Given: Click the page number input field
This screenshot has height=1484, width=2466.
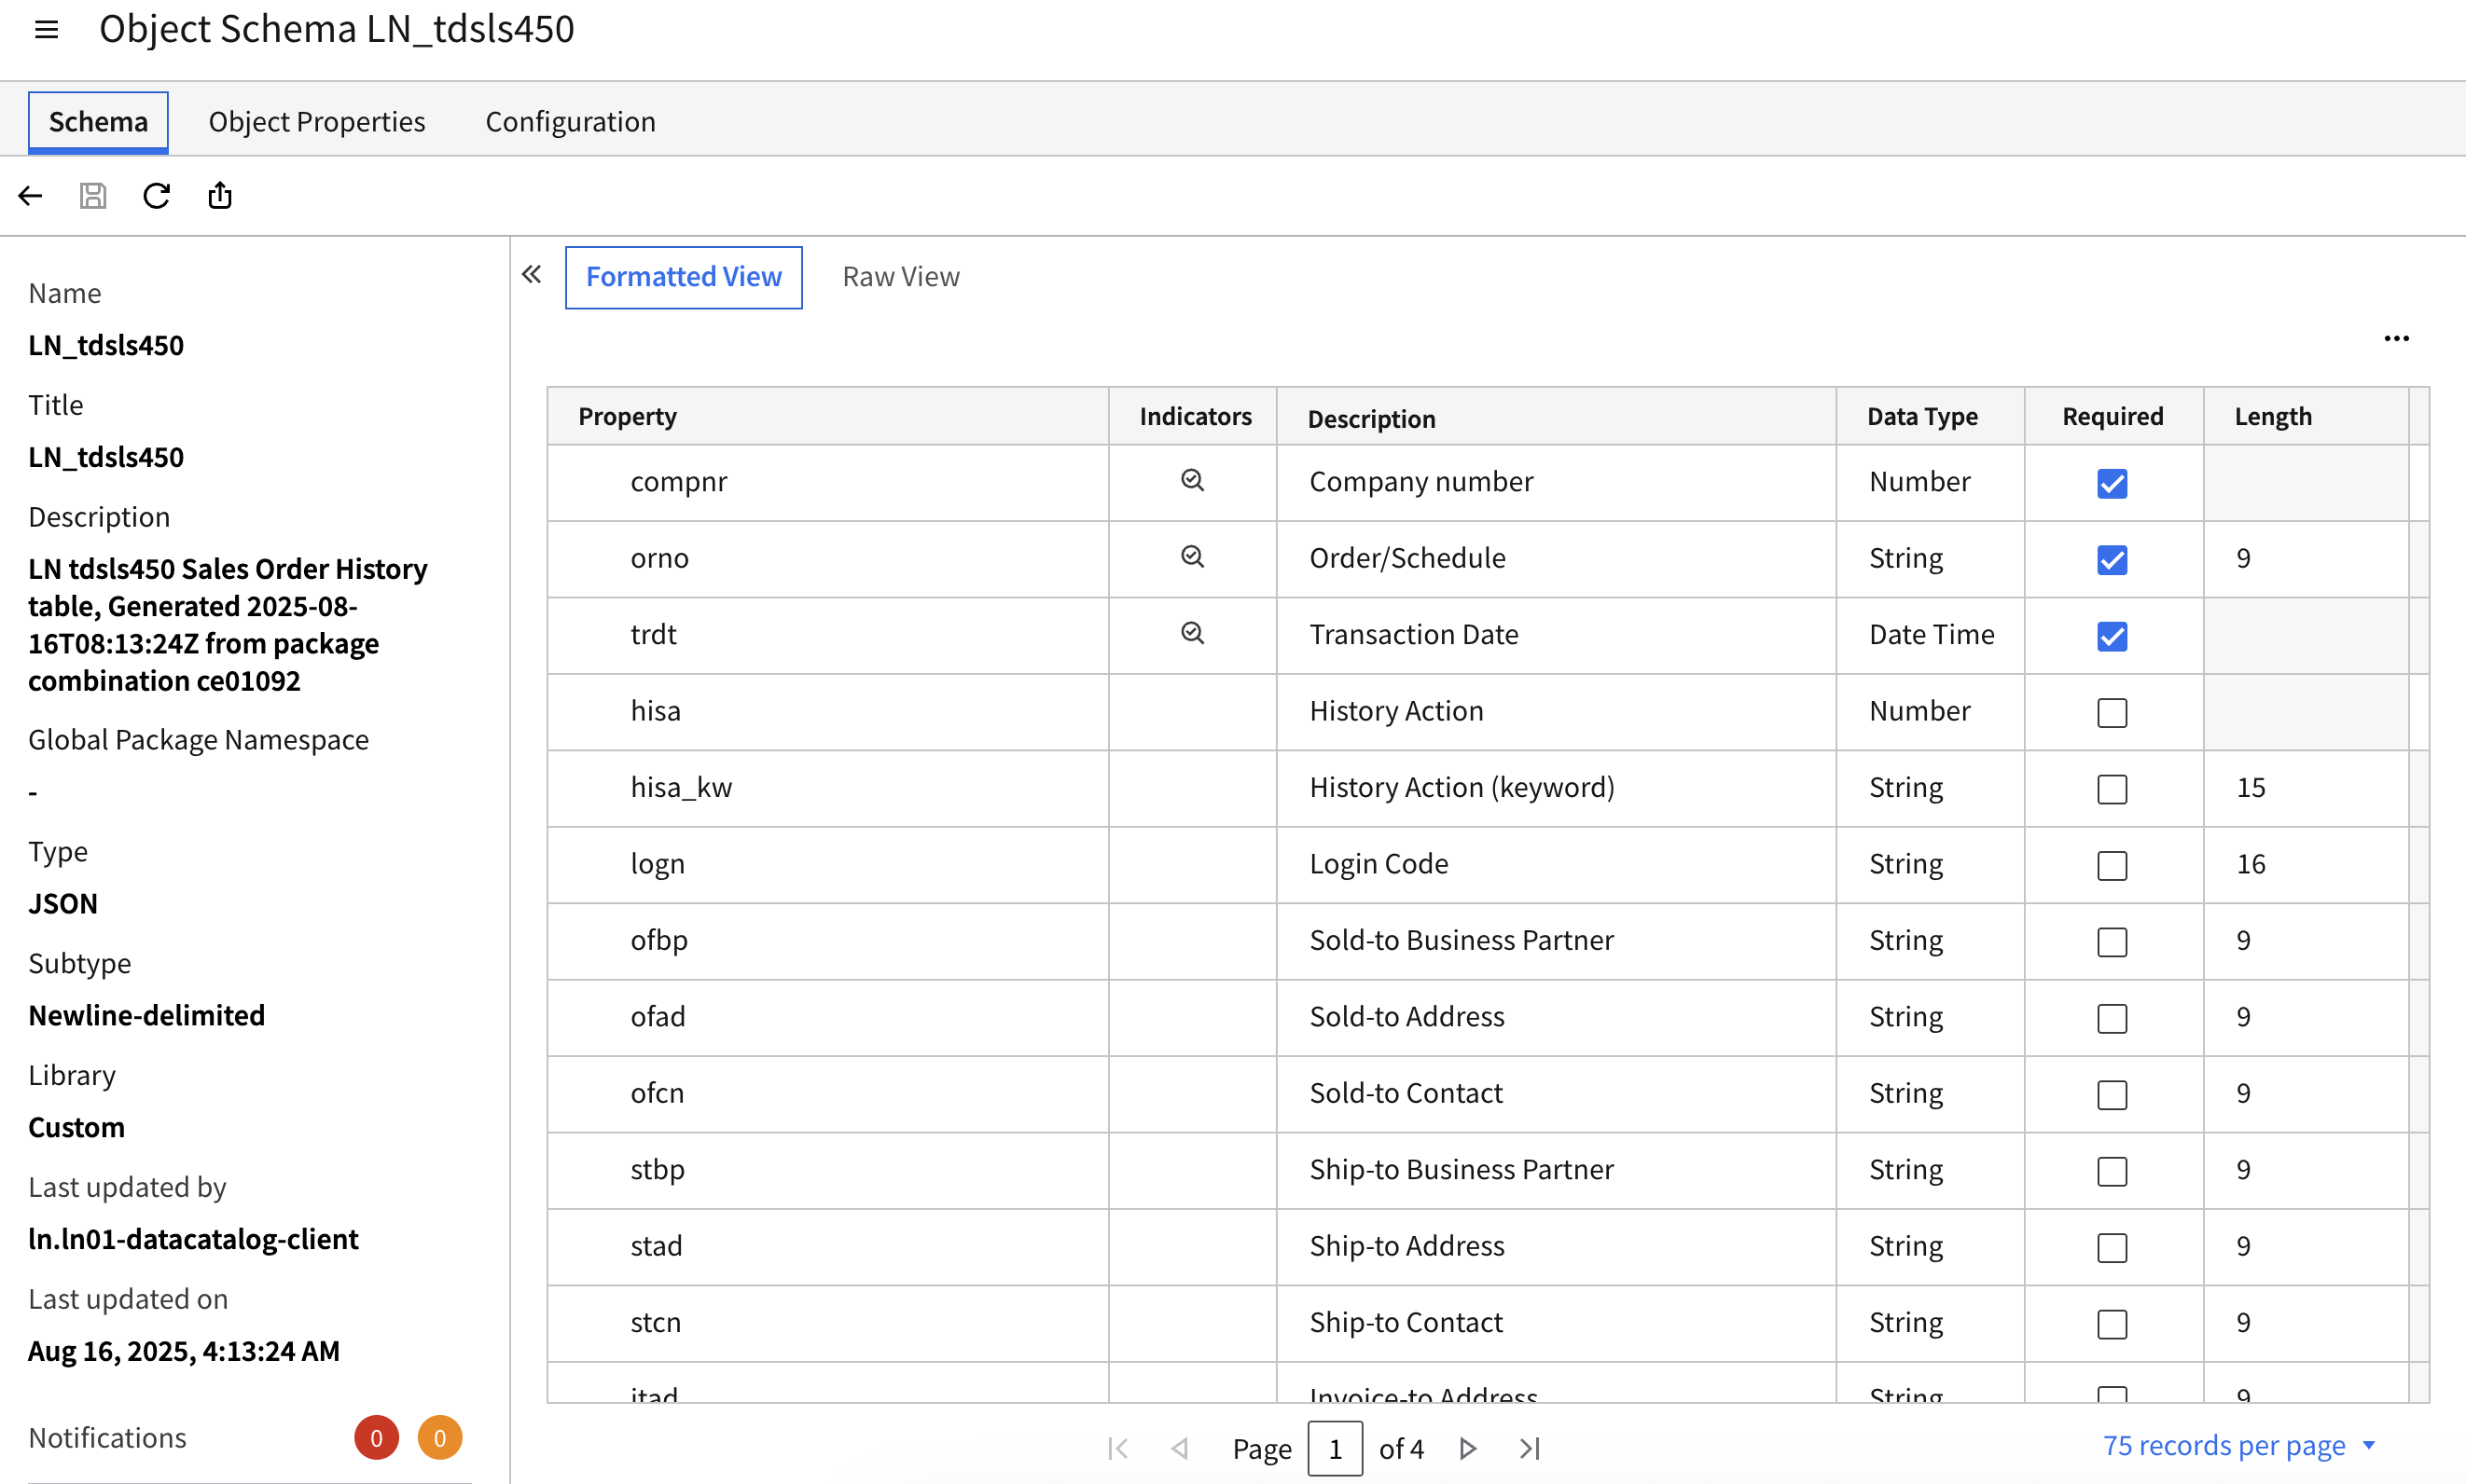Looking at the screenshot, I should click(x=1335, y=1448).
